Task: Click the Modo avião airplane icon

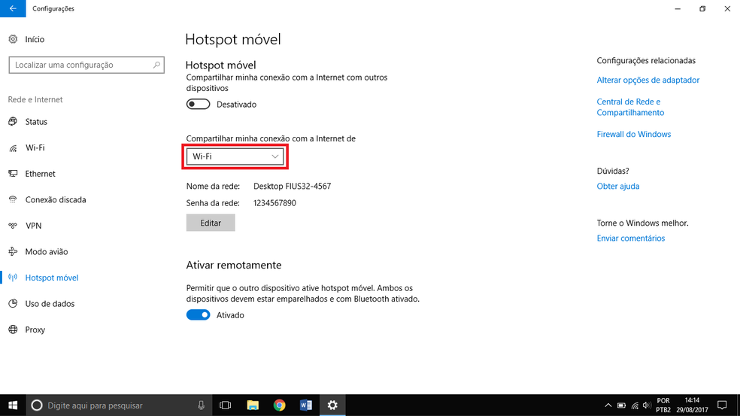Action: tap(13, 252)
